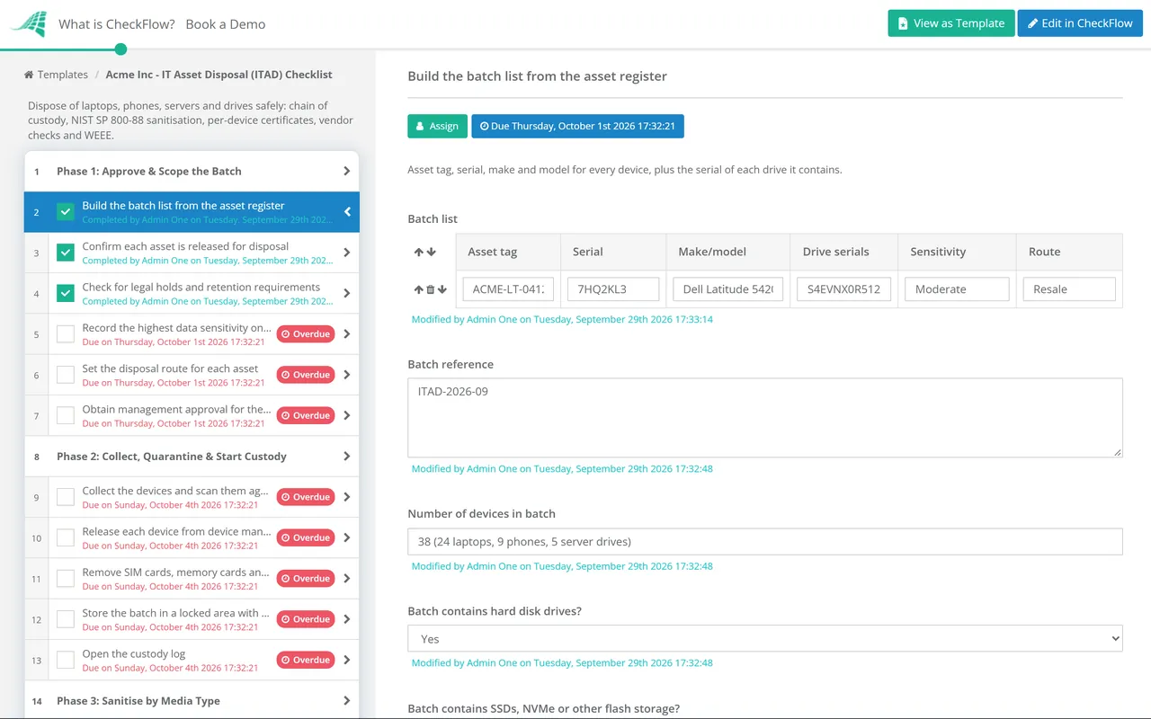The height and width of the screenshot is (719, 1151).
Task: Click the up arrow in the Batch list header
Action: pyautogui.click(x=419, y=252)
